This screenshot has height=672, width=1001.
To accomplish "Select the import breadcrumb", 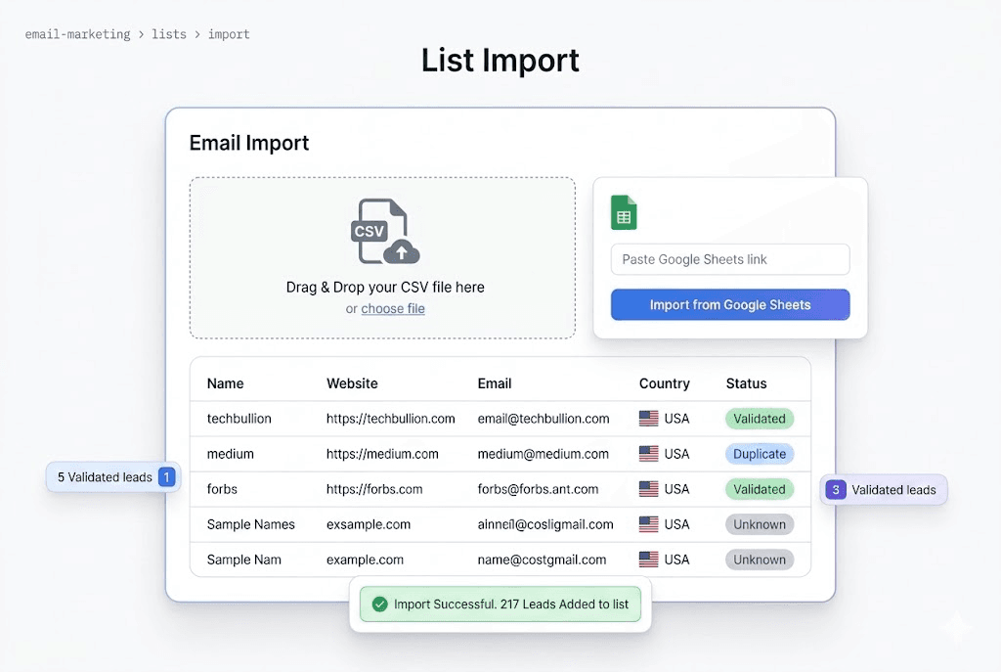I will pyautogui.click(x=229, y=34).
